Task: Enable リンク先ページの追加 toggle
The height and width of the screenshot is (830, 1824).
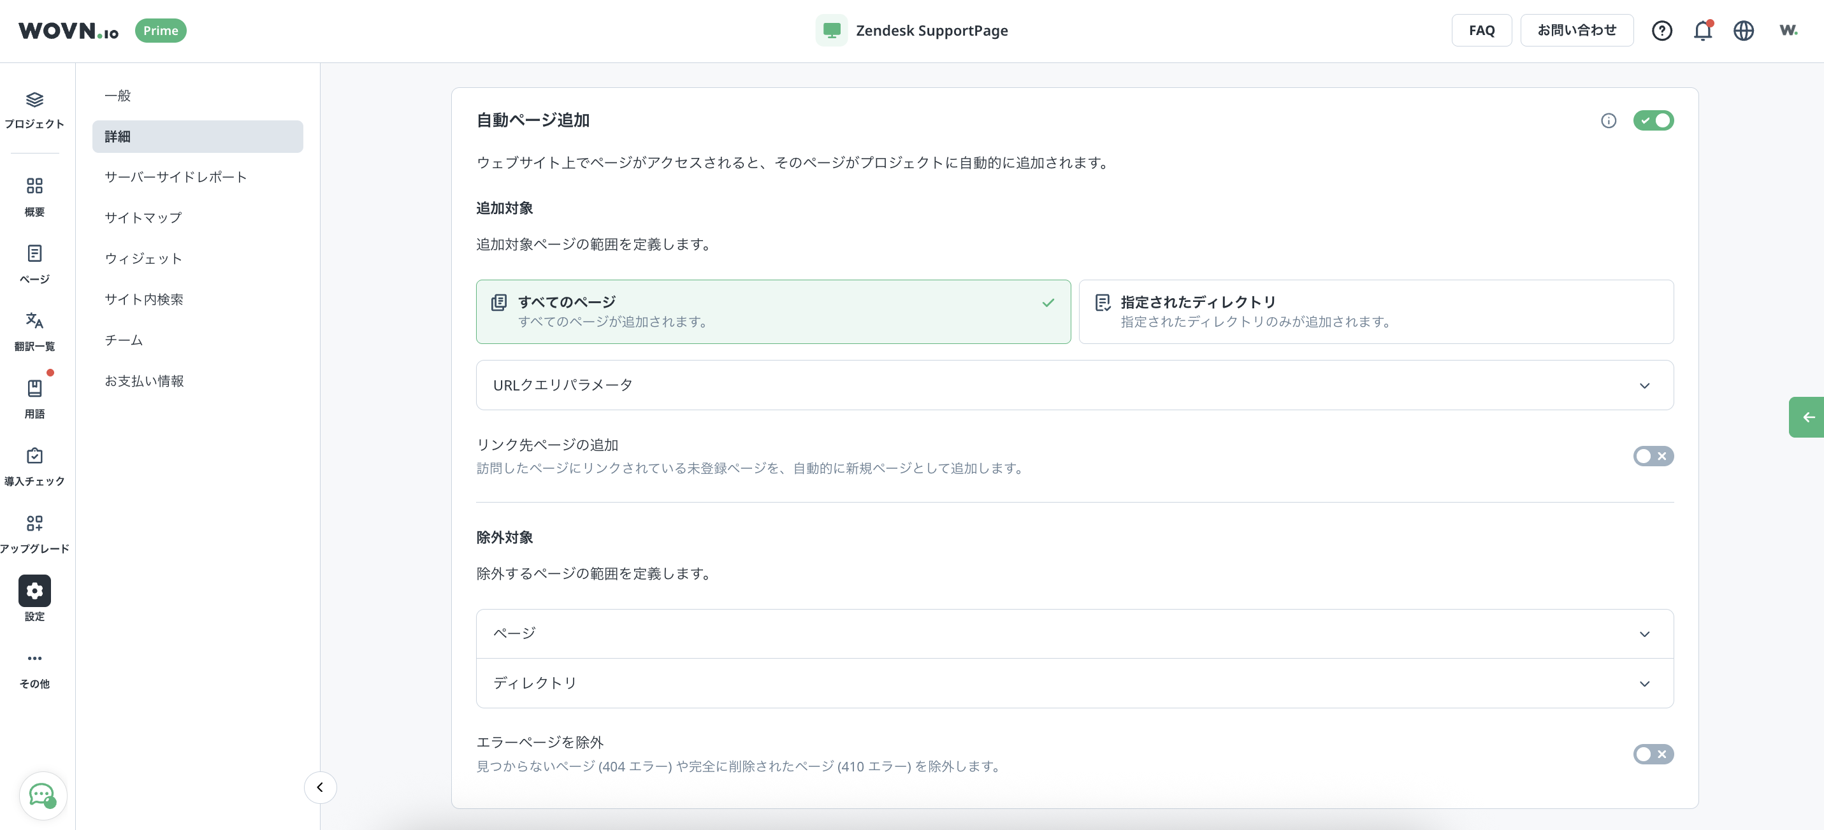Action: click(1653, 456)
